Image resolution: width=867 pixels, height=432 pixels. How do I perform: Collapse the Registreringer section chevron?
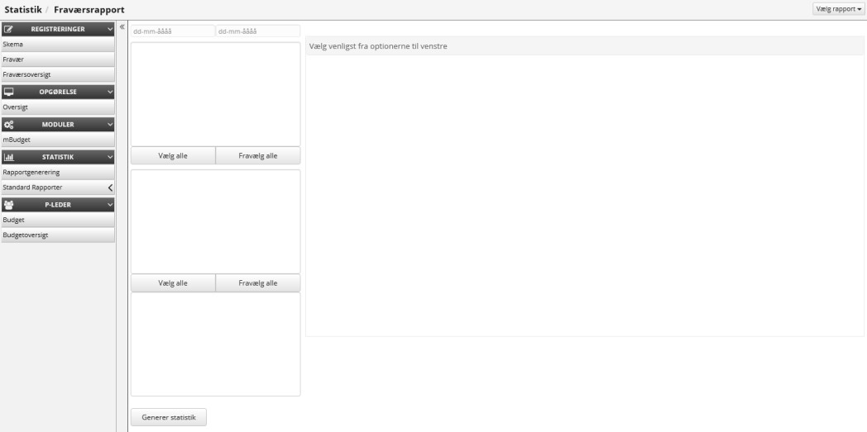click(x=110, y=30)
